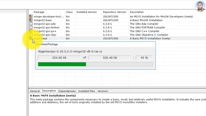206x116 pixels.
Task: Mark the mingw32-gcc-fortran checkbox
Action: click(x=31, y=27)
